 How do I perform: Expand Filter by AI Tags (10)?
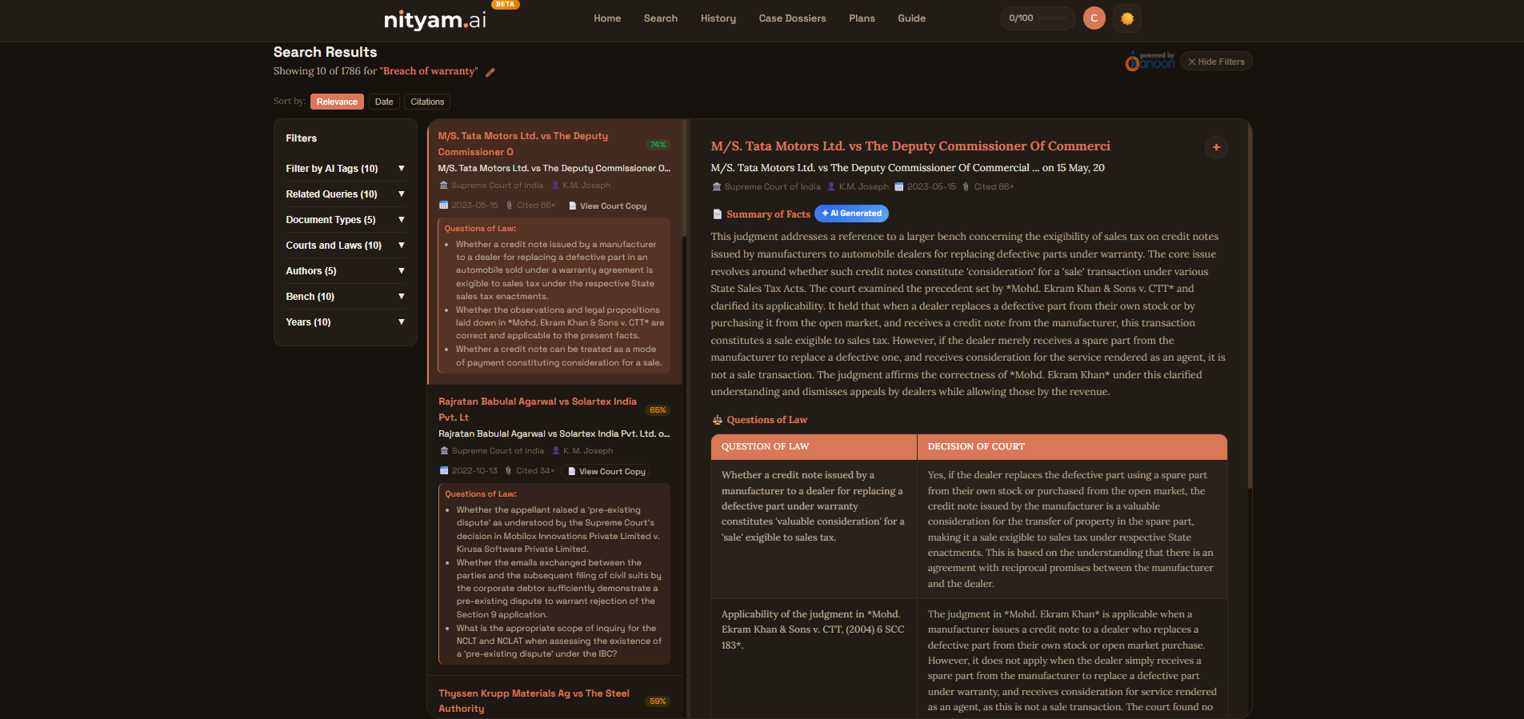click(345, 169)
